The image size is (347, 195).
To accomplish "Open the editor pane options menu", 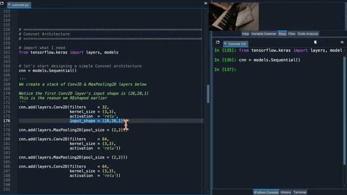I will point(205,3).
